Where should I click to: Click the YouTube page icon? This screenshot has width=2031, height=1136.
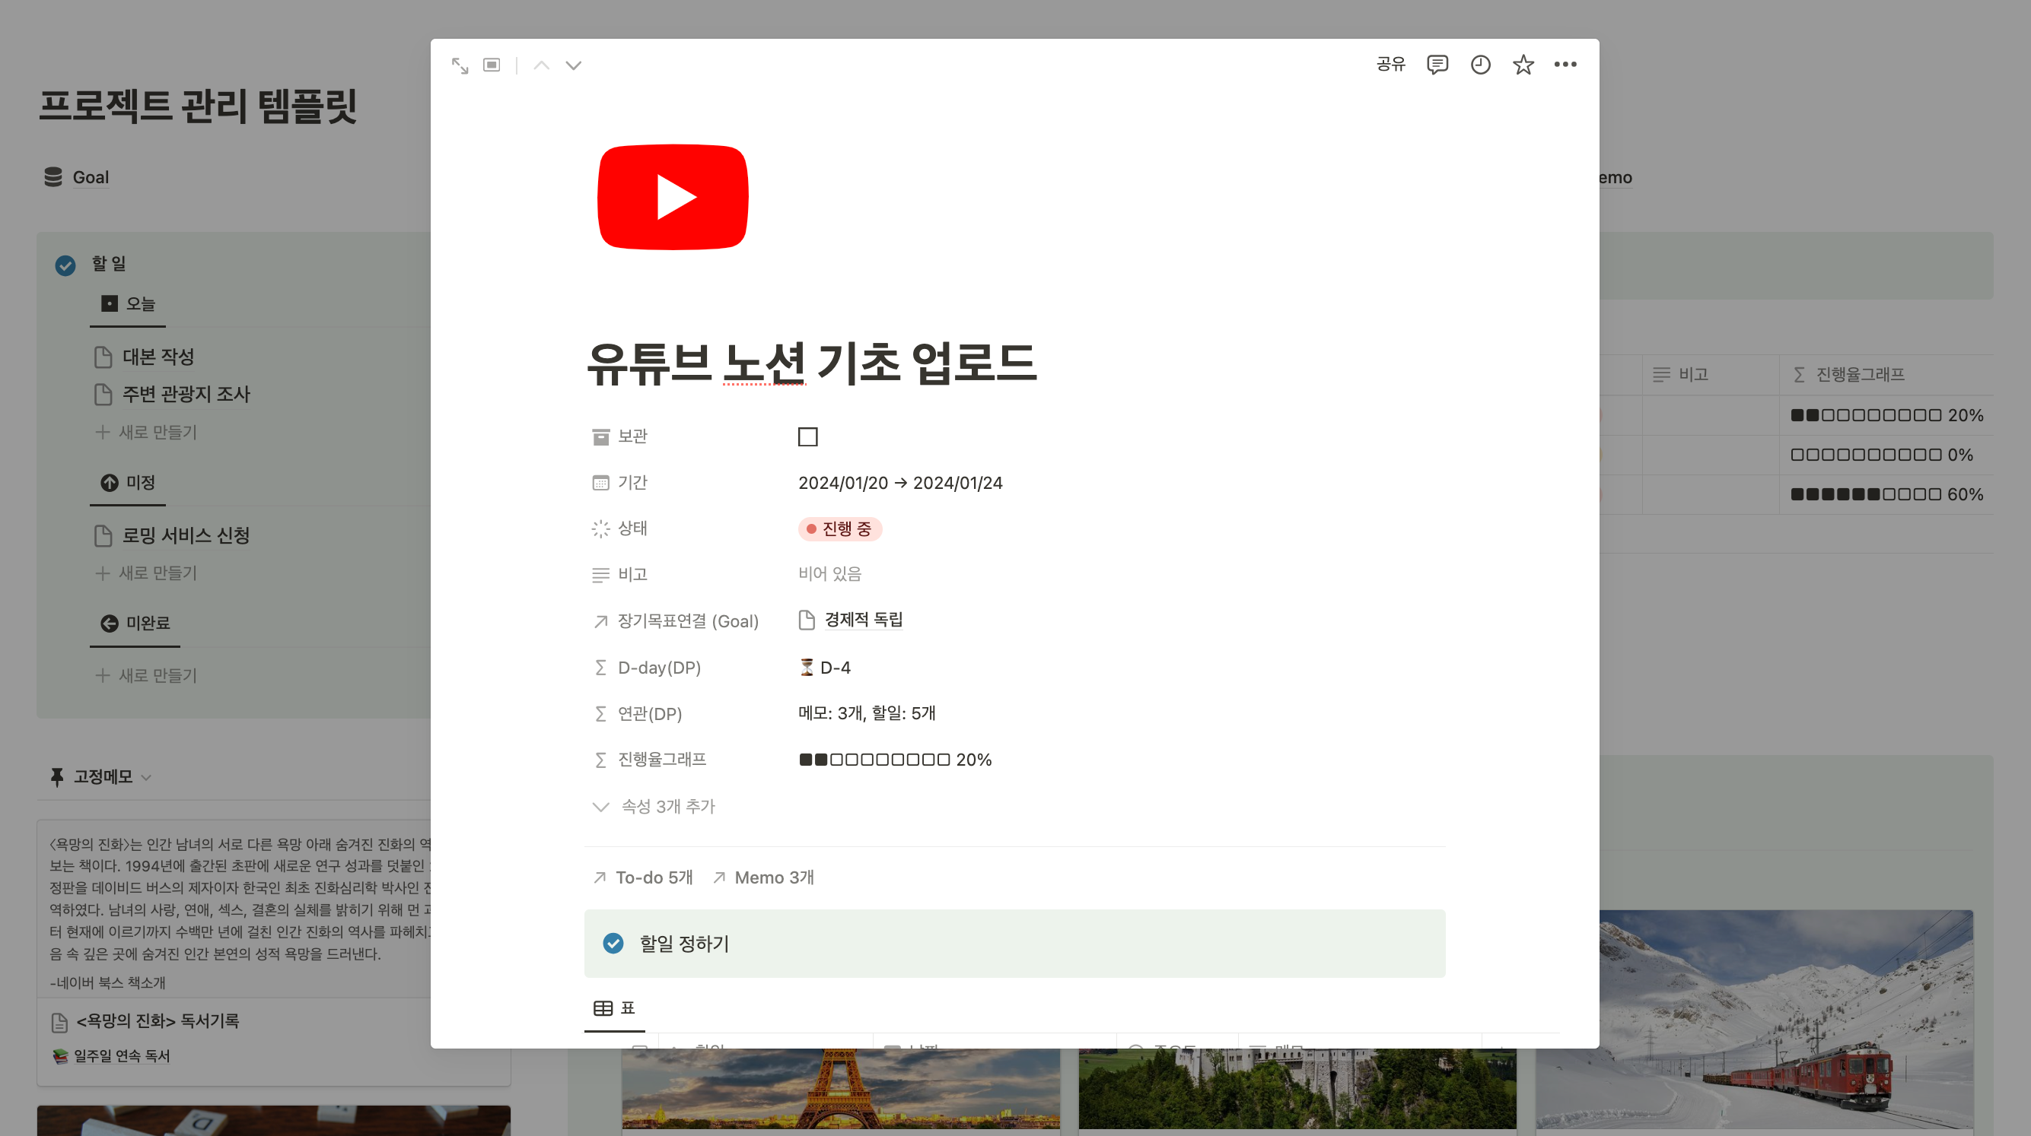coord(673,197)
